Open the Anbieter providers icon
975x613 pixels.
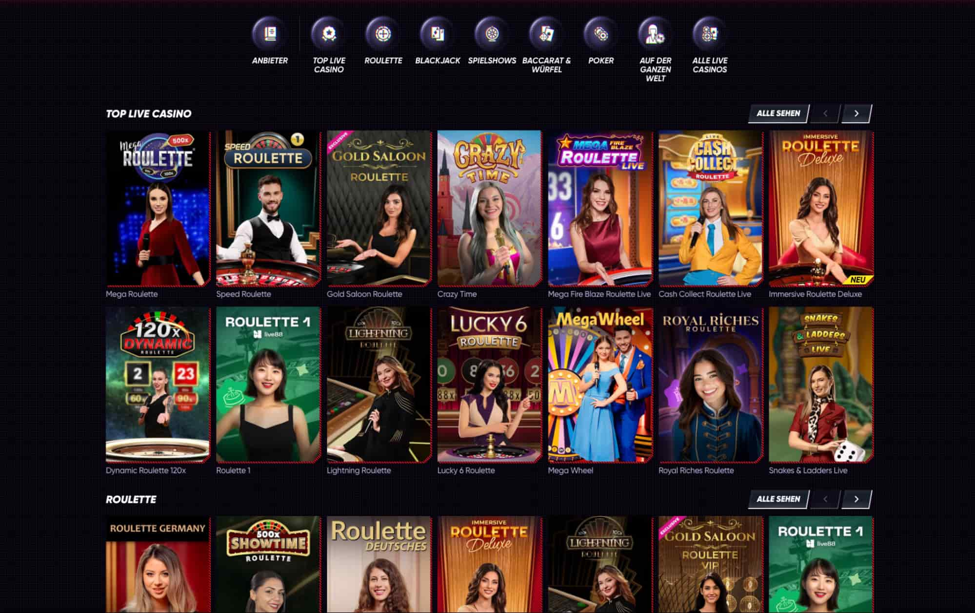tap(270, 34)
